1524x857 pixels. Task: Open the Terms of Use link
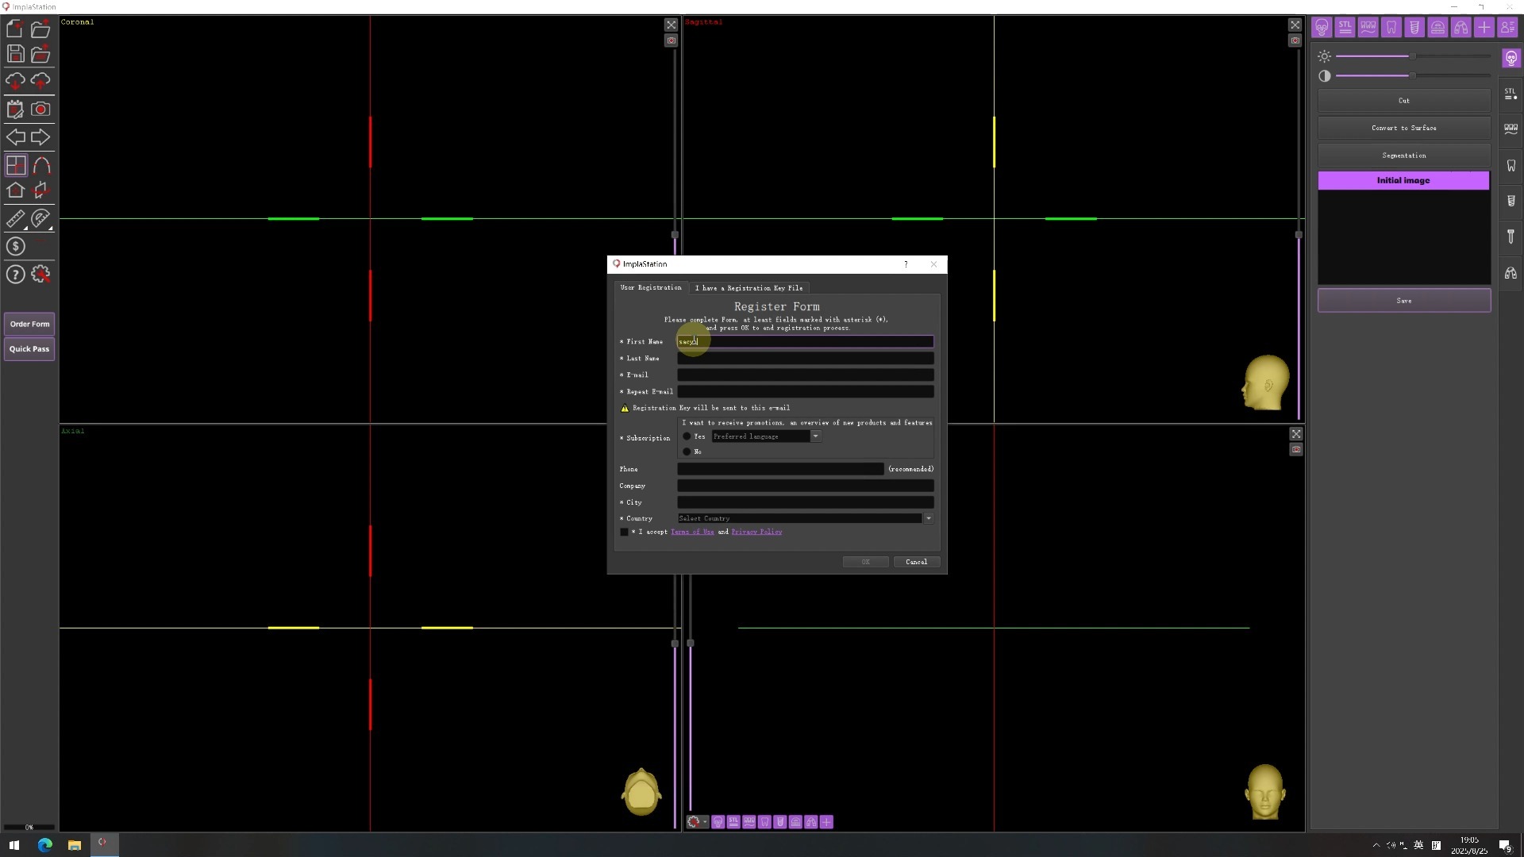coord(692,532)
